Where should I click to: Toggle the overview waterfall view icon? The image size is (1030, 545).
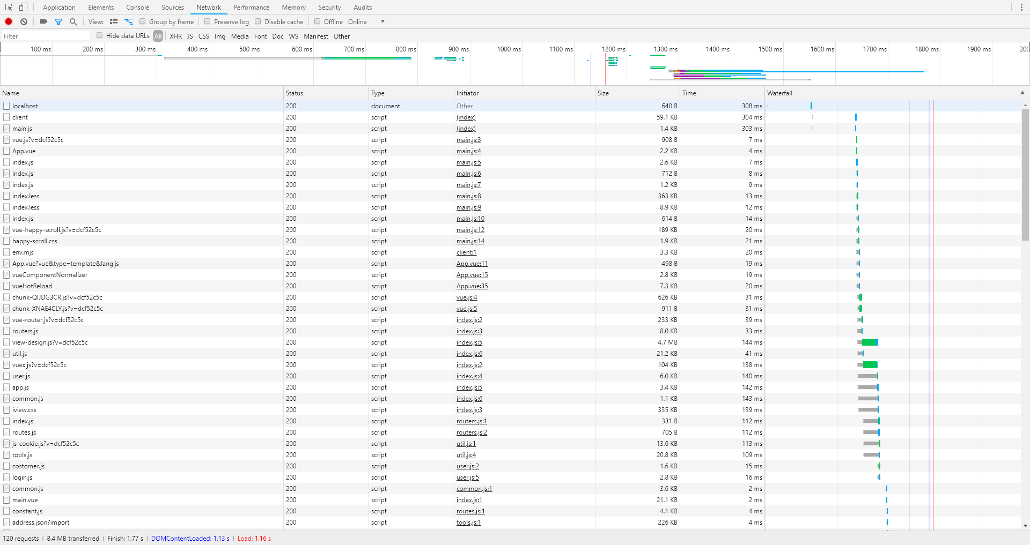[129, 21]
